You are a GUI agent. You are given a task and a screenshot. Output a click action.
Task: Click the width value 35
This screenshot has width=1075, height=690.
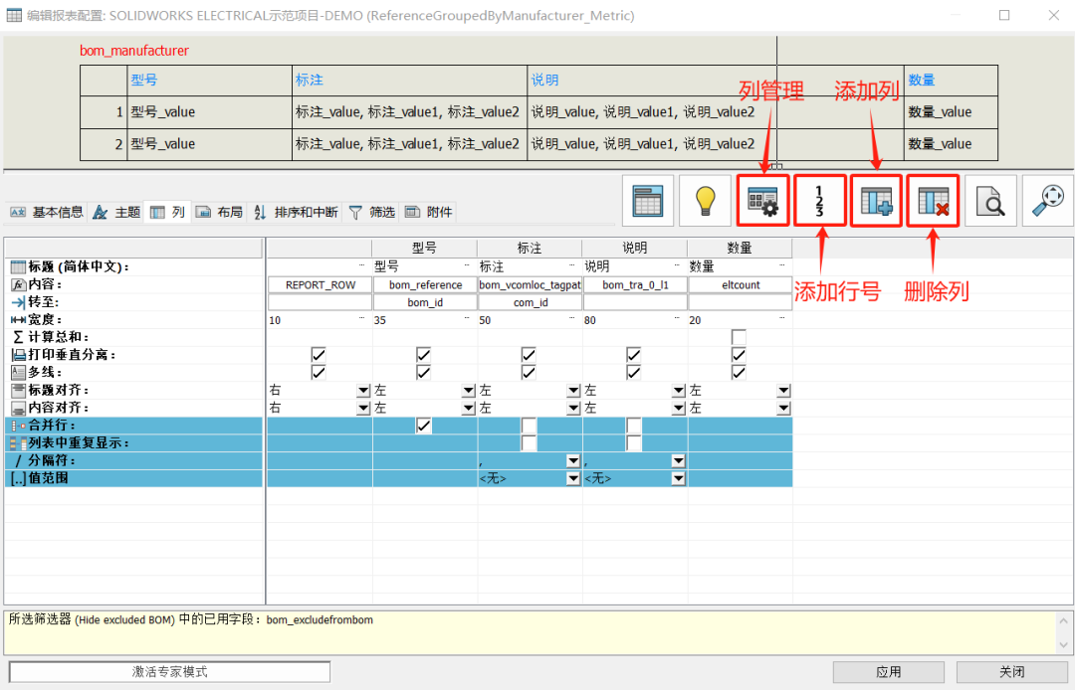(380, 320)
